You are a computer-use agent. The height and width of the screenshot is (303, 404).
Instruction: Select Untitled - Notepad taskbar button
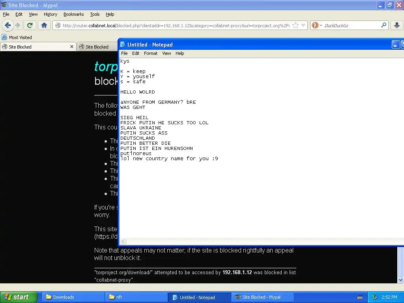tap(199, 297)
